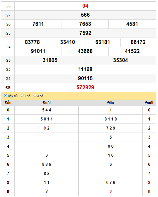
Task: Click tail values "1 1" for head 8
Action: coord(47,183)
